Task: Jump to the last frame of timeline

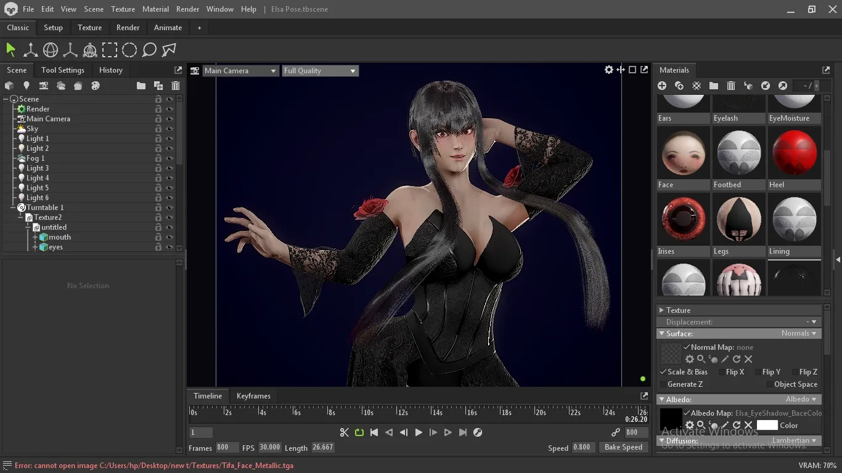Action: [463, 432]
